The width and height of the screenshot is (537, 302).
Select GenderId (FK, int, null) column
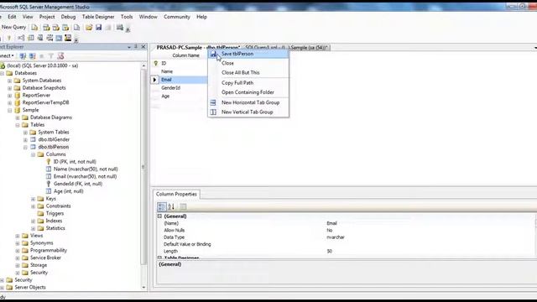pyautogui.click(x=78, y=184)
